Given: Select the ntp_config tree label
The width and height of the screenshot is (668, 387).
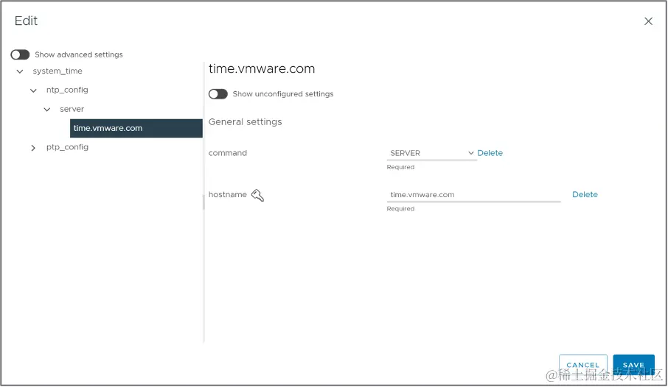Looking at the screenshot, I should tap(67, 90).
